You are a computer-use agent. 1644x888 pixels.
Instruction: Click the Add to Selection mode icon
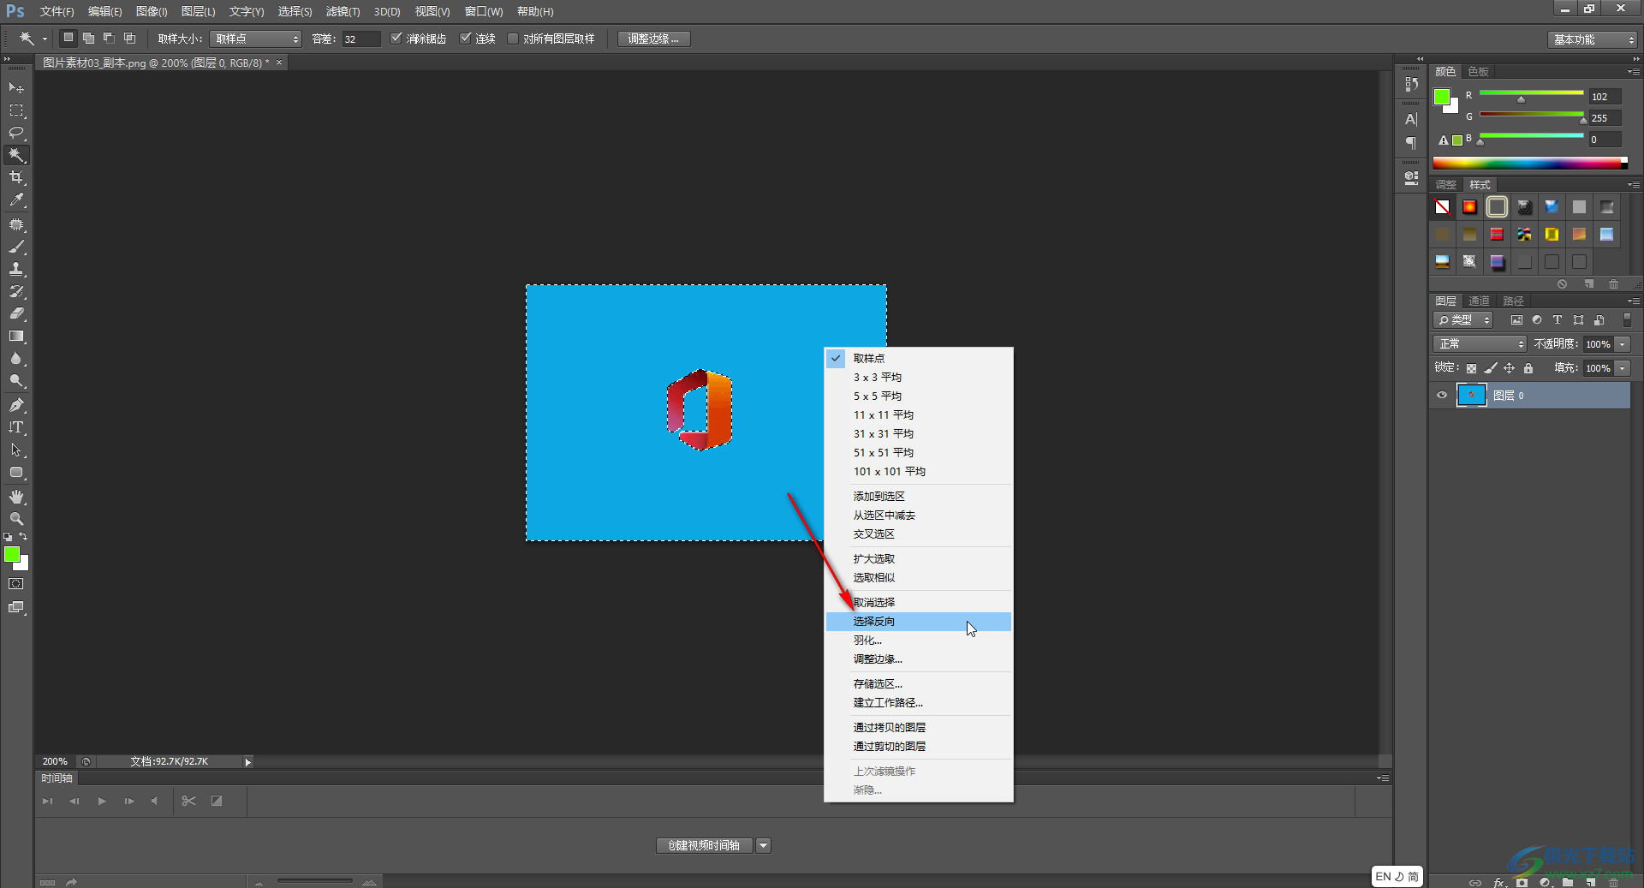point(89,38)
